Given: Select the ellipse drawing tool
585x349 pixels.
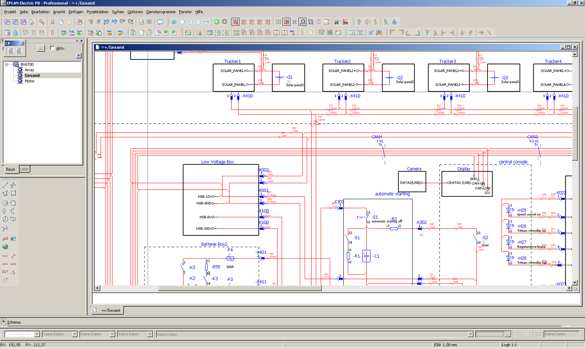Looking at the screenshot, I should (x=13, y=219).
